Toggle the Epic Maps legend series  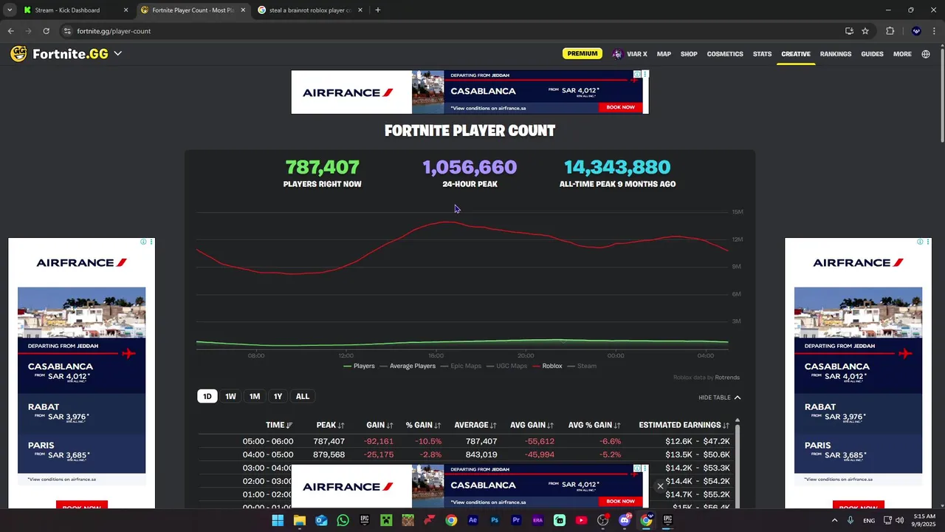461,366
